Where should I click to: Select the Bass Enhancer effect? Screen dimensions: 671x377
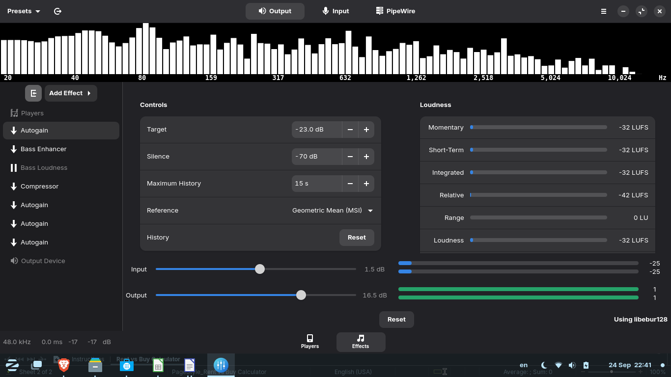pos(43,149)
